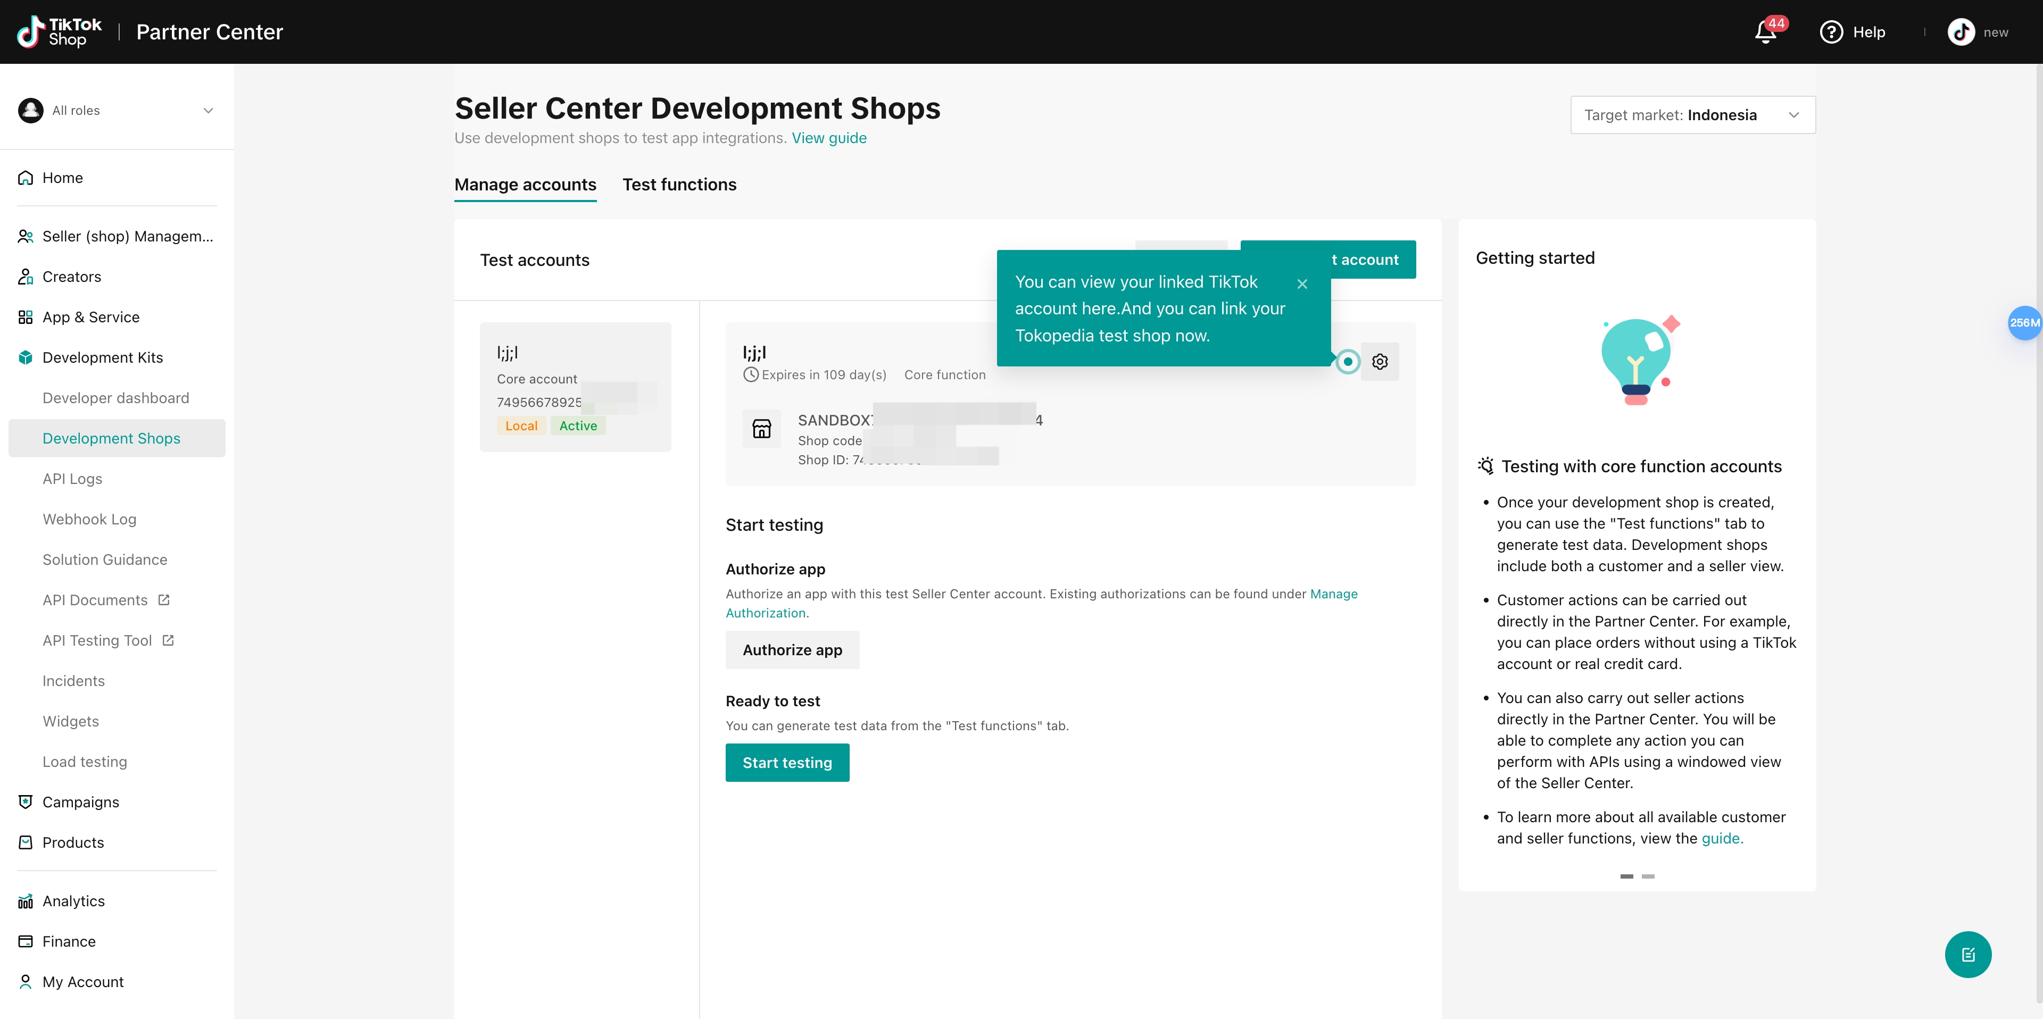The image size is (2043, 1019).
Task: Go to first Getting started slide indicator
Action: 1626,875
